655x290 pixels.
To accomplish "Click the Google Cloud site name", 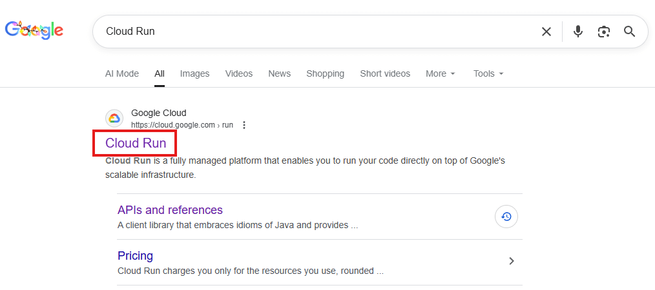I will (159, 113).
